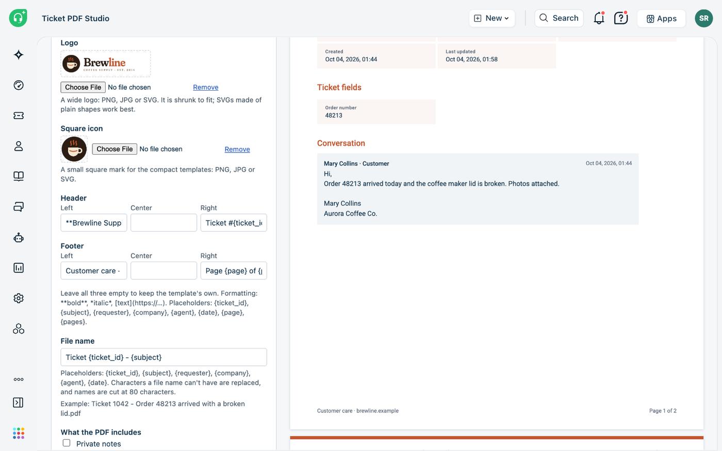This screenshot has height=451, width=722.
Task: Click the collapse panel icon in sidebar
Action: [18, 403]
